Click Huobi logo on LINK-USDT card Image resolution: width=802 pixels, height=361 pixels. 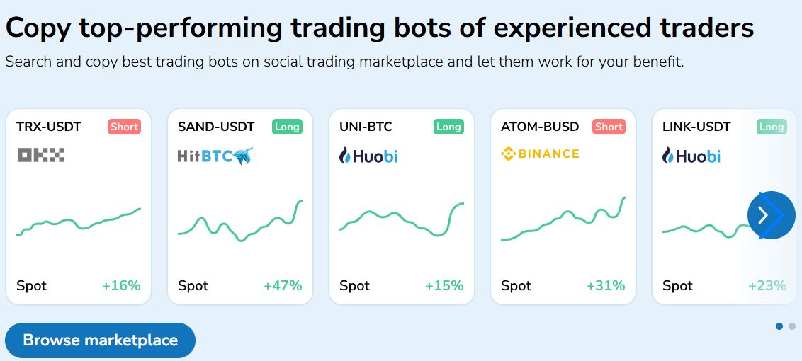[691, 156]
